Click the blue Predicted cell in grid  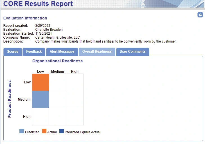(40, 99)
